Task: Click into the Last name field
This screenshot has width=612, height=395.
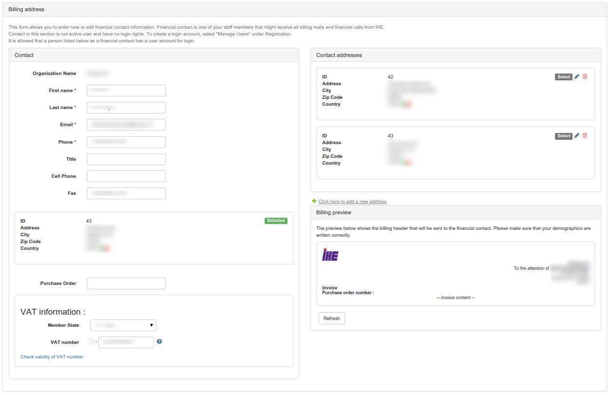Action: (126, 108)
